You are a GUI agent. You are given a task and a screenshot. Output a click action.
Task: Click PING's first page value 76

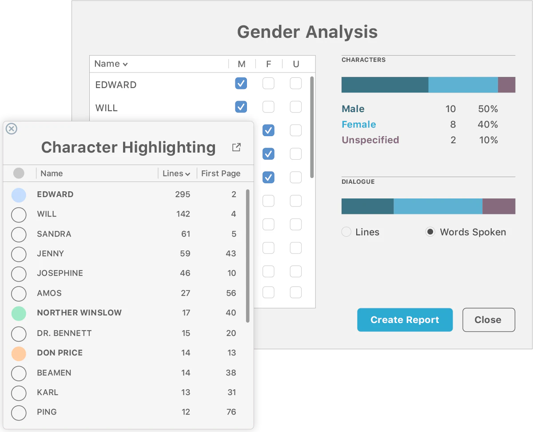[231, 412]
